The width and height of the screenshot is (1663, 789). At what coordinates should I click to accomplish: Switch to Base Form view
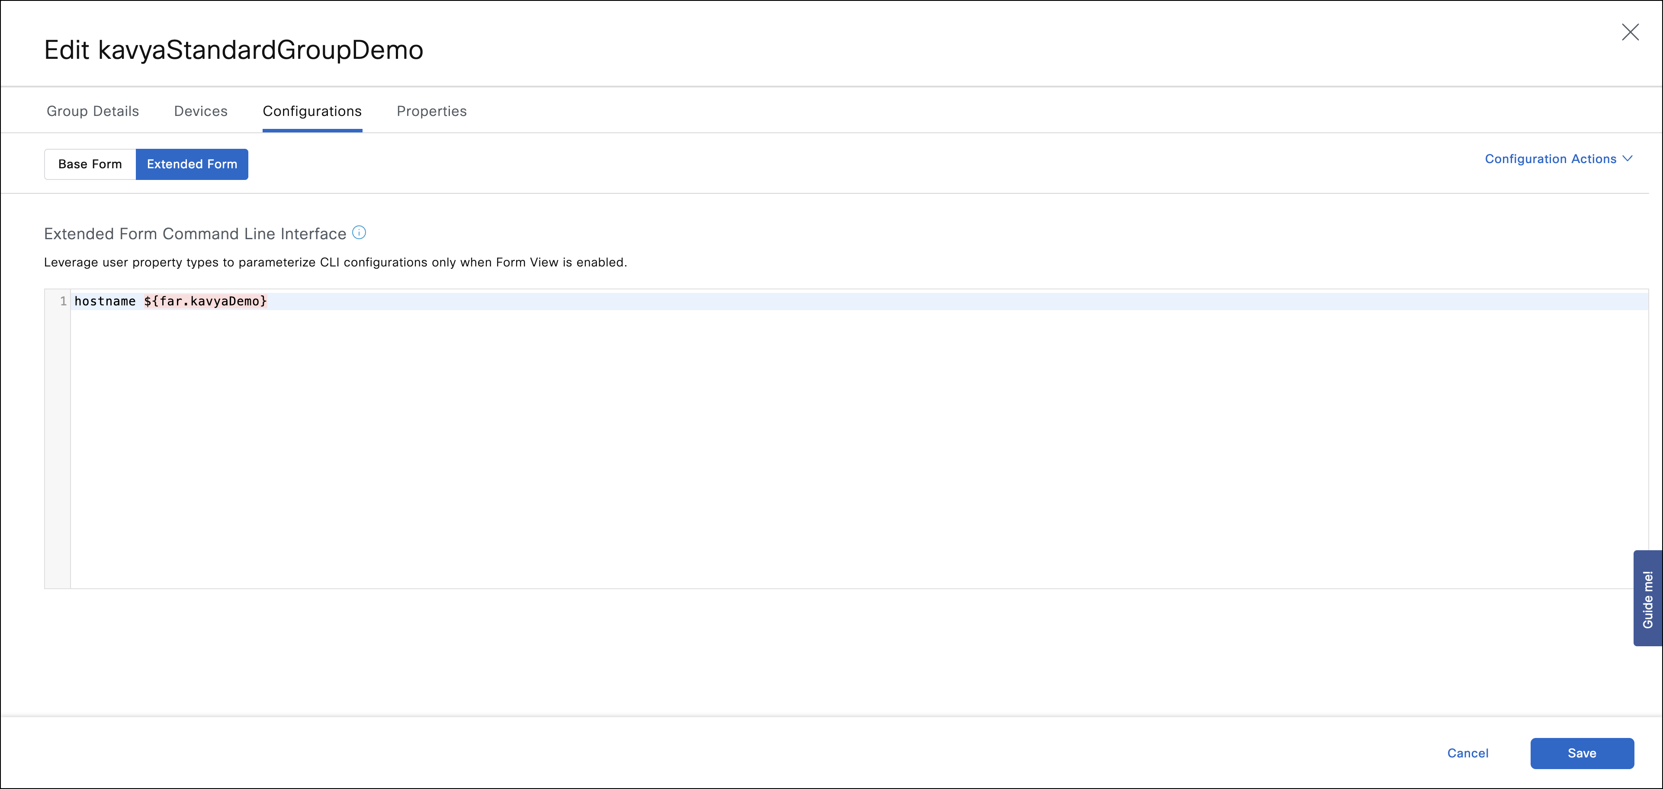tap(90, 164)
